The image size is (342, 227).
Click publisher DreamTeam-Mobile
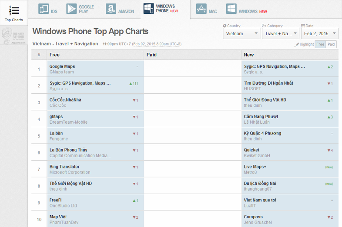pos(68,122)
